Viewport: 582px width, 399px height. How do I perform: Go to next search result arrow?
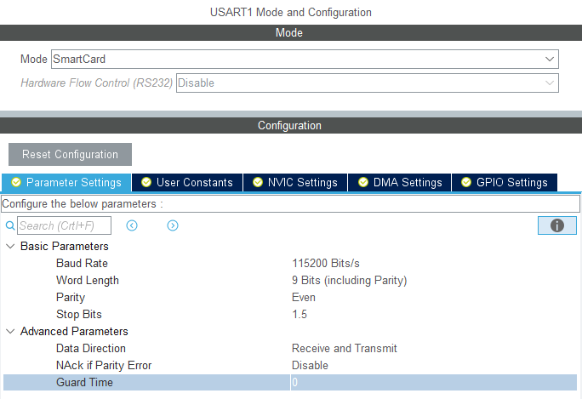173,225
